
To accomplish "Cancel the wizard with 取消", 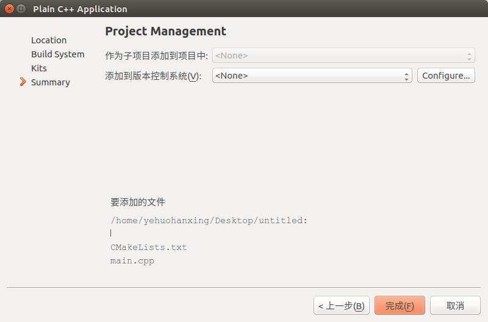I will 455,306.
